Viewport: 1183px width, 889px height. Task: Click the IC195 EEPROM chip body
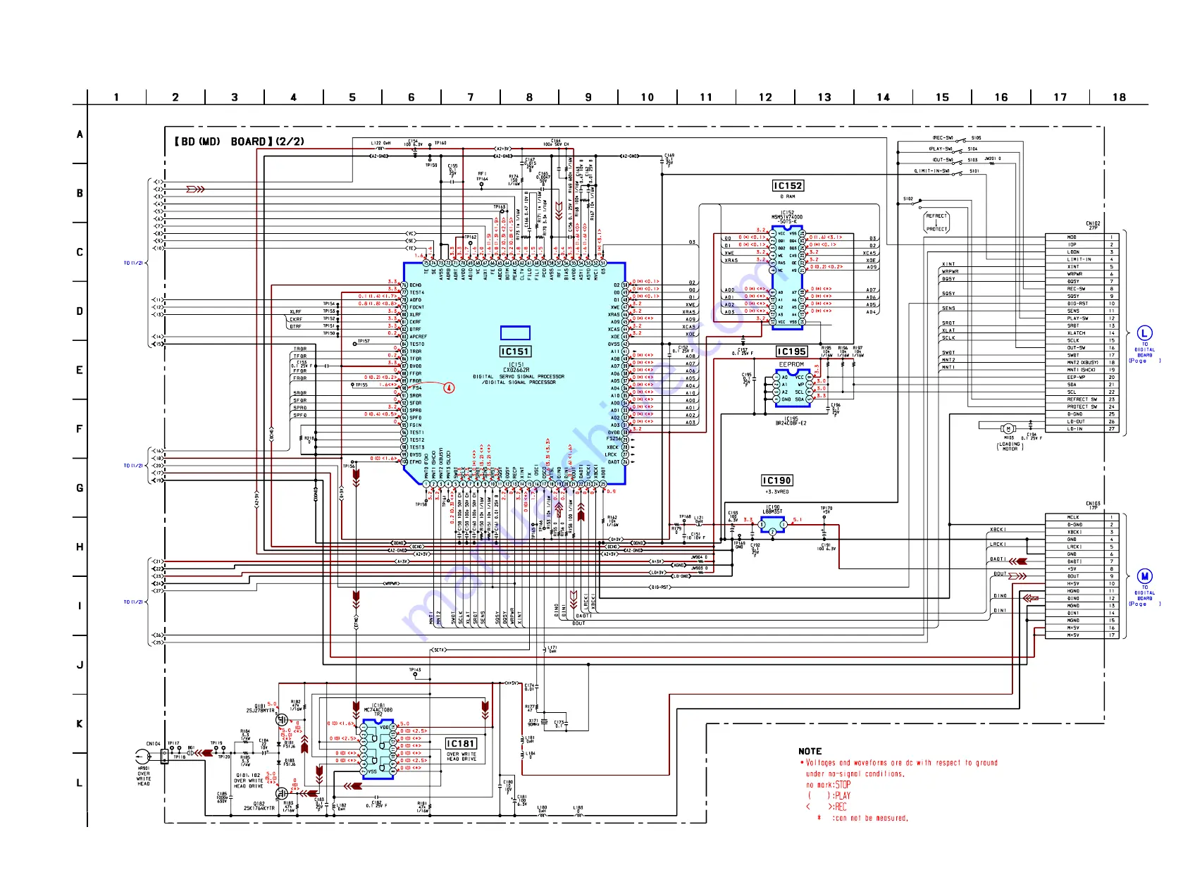tap(792, 388)
